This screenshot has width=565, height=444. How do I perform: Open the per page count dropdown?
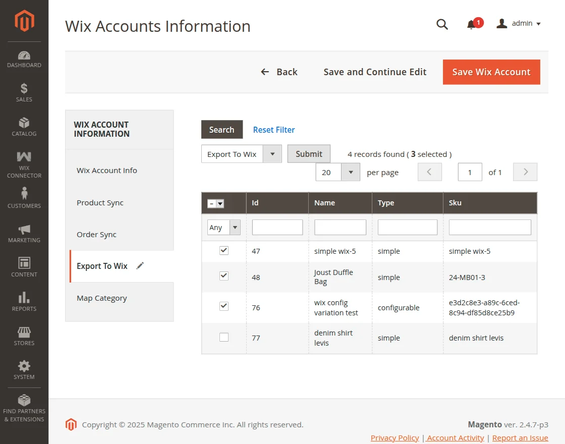352,172
